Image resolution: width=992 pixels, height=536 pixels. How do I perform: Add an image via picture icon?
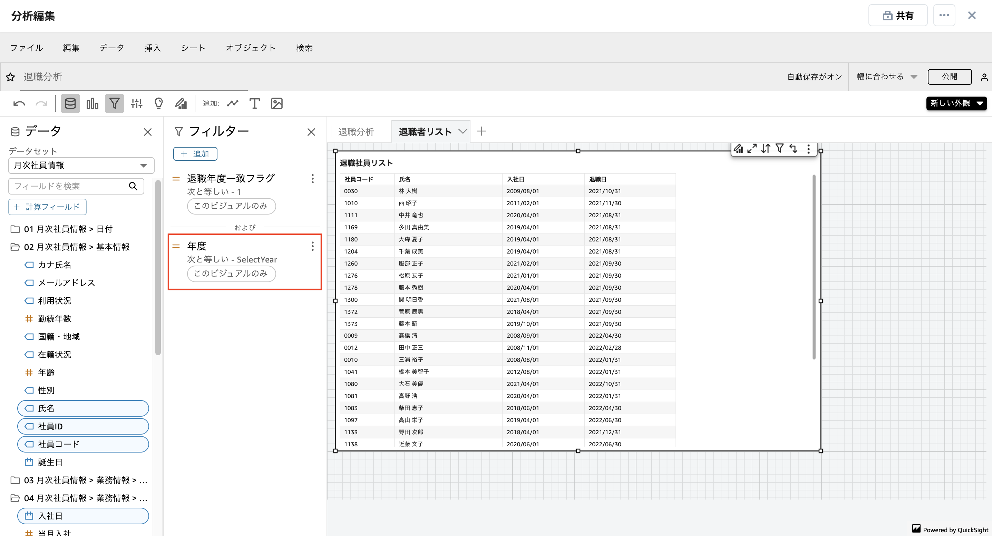coord(277,103)
